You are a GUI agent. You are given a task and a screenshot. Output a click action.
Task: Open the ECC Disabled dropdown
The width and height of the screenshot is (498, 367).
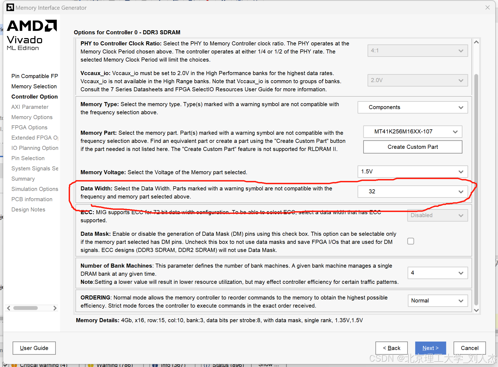click(x=437, y=216)
